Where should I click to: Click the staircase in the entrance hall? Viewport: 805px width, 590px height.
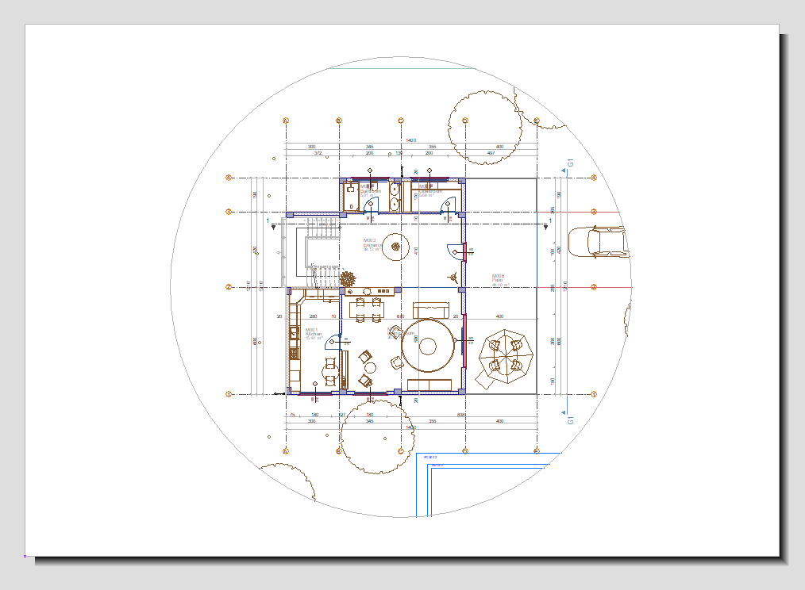pos(318,251)
